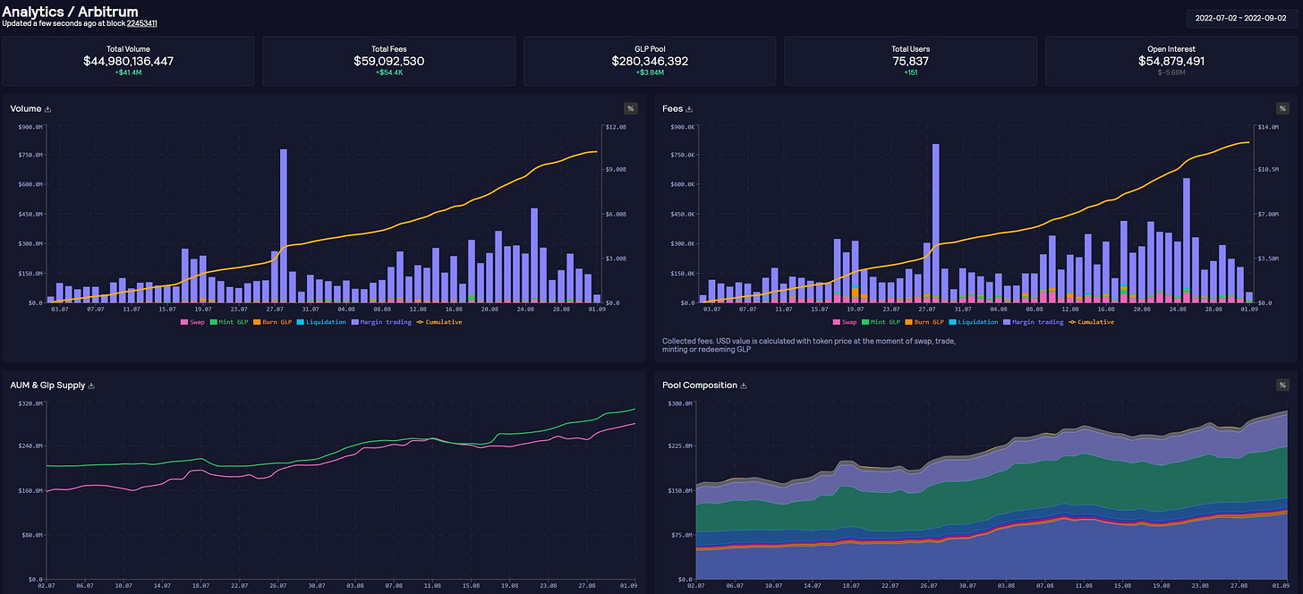Click the $900.0M axis label on Volume chart
Image resolution: width=1303 pixels, height=594 pixels.
[x=30, y=127]
